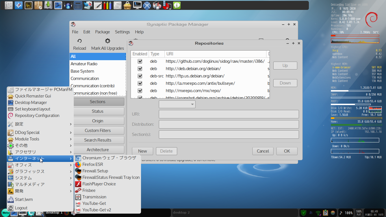Launch the compass browser icon in the dock
386x217 pixels.
point(18,5)
